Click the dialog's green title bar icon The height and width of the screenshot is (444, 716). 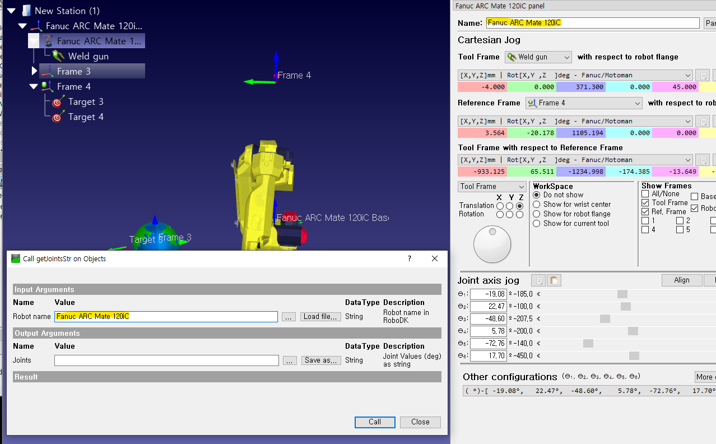click(16, 258)
